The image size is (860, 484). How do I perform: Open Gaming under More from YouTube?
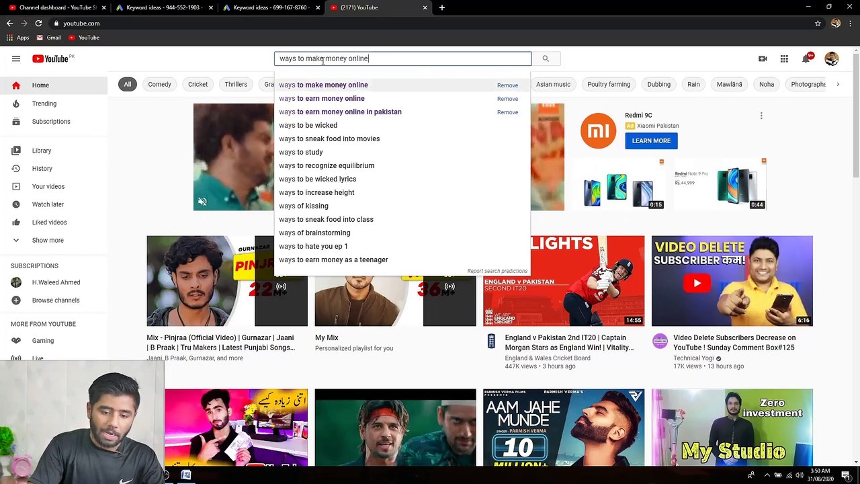pos(54,341)
